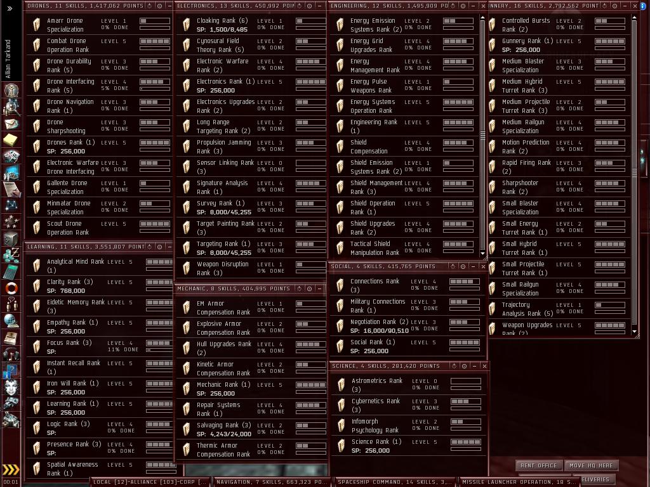Open the Deliveries tab at bottom right

(x=595, y=479)
